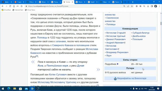The image size is (162, 91).
Task: Open DriverPack bookmark
Action: click(6, 10)
